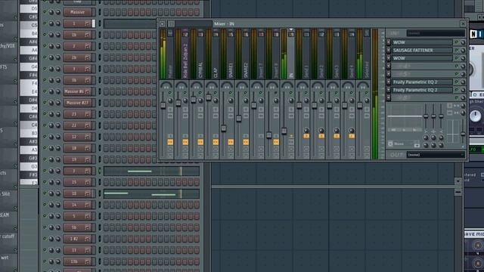This screenshot has width=484, height=272.
Task: Mute the CLAP mixer track LED
Action: pyautogui.click(x=216, y=93)
